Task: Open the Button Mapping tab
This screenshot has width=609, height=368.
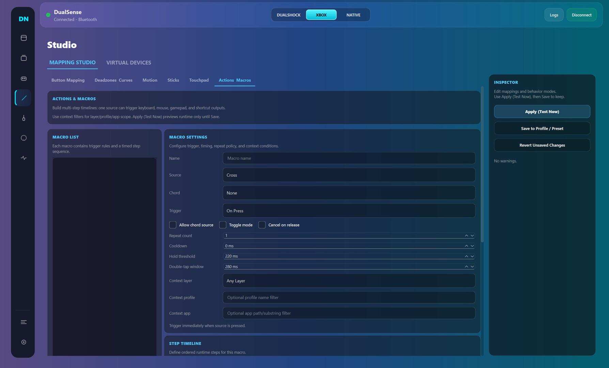Action: [x=68, y=80]
